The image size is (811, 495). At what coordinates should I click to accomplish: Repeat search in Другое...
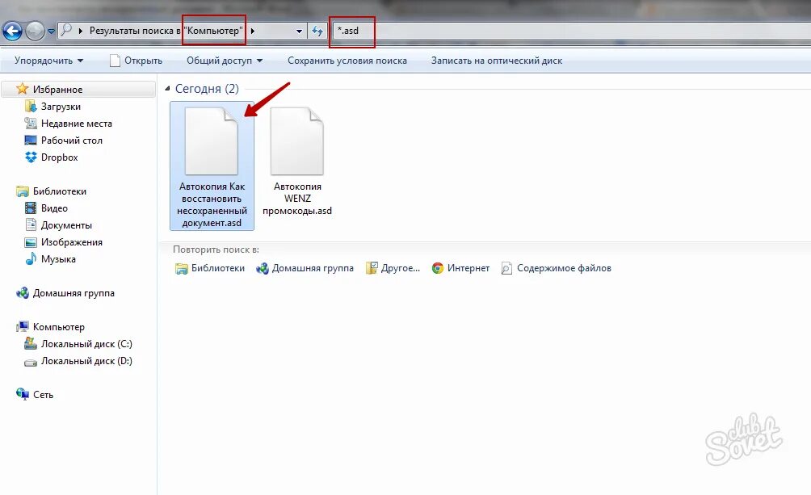click(x=393, y=268)
